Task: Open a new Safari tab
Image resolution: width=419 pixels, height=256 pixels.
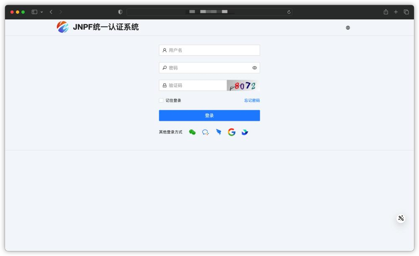Action: 395,12
